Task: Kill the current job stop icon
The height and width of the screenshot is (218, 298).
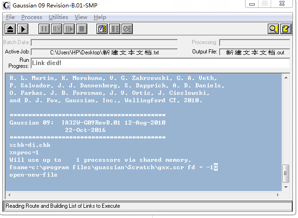Action: 82,29
